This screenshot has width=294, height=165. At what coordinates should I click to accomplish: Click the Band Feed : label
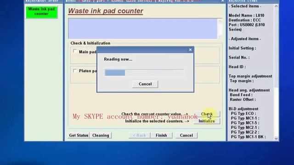pyautogui.click(x=241, y=95)
